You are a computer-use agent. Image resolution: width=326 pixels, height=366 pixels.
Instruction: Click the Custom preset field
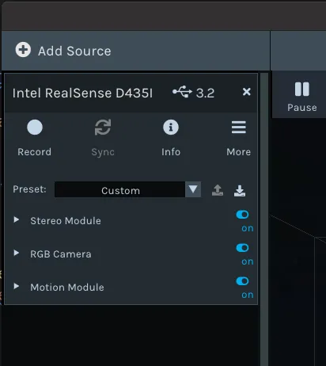click(120, 189)
